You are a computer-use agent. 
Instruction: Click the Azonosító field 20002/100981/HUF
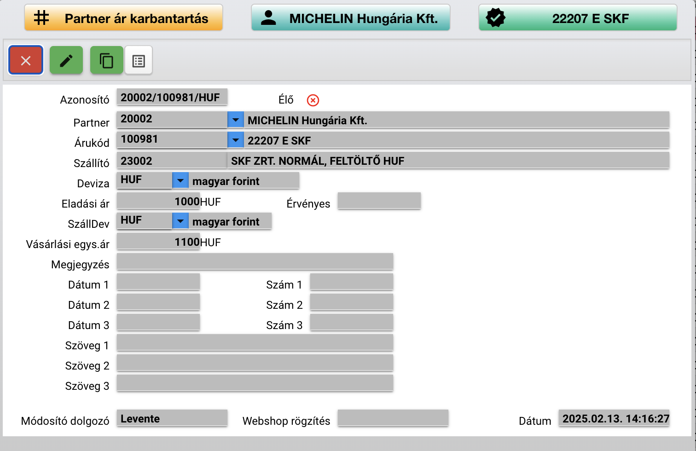tap(172, 97)
